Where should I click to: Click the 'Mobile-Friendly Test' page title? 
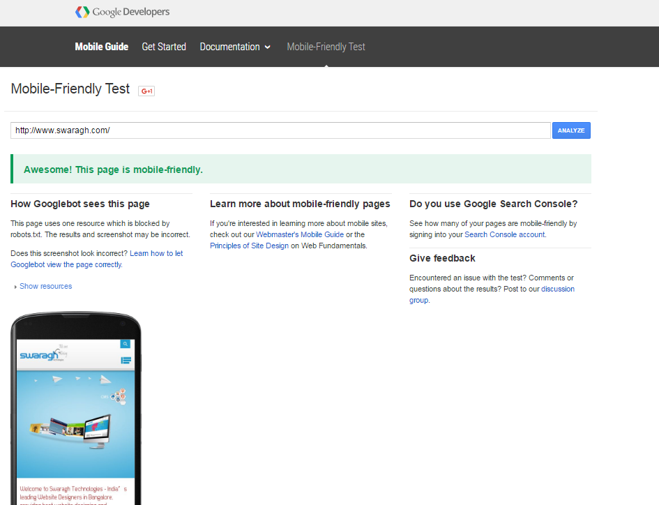[70, 89]
